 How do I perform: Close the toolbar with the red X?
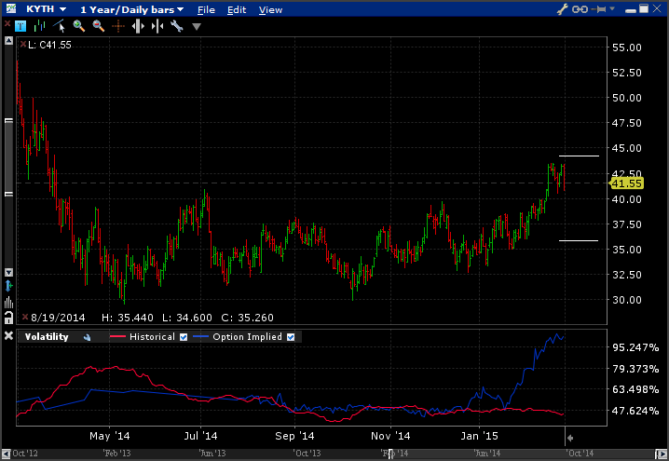point(7,24)
